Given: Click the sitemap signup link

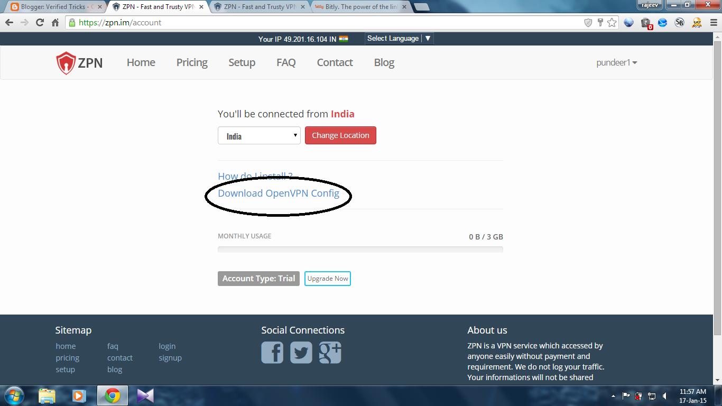Looking at the screenshot, I should (x=170, y=358).
